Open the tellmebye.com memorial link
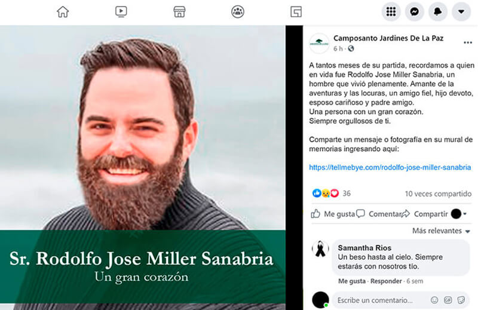Image resolution: width=478 pixels, height=310 pixels. [x=390, y=167]
